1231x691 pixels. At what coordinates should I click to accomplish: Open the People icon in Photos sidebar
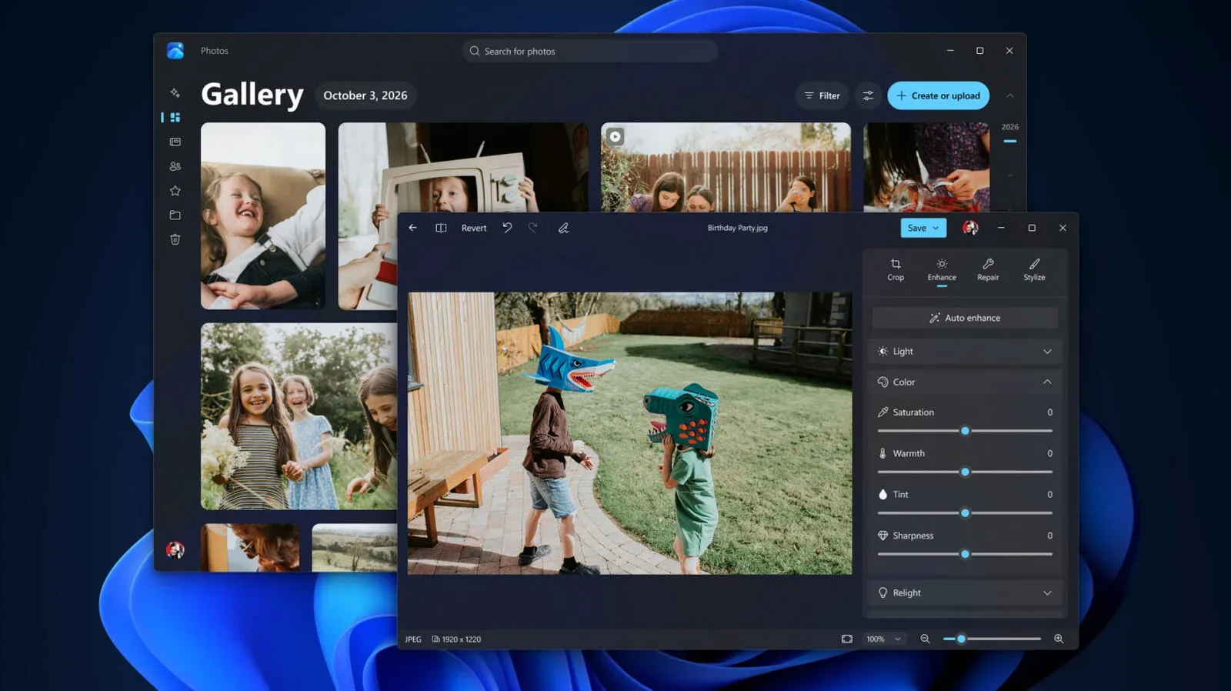click(175, 166)
